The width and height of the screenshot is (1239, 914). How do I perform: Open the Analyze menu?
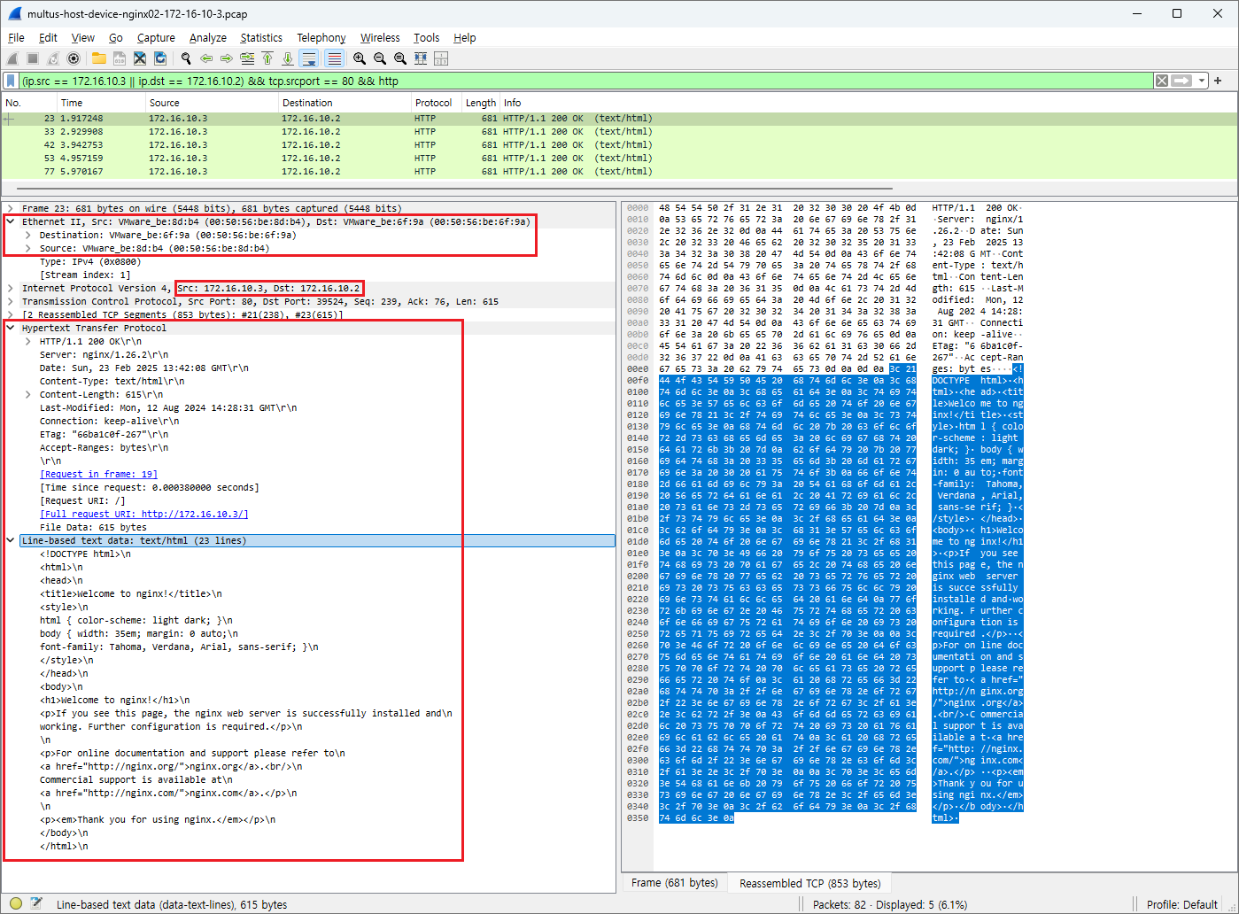pyautogui.click(x=208, y=38)
